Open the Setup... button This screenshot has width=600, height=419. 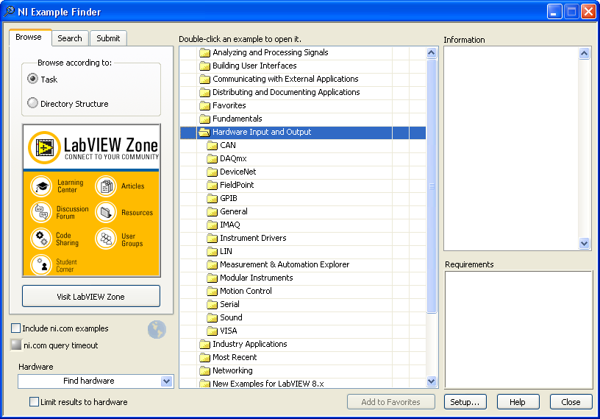point(465,402)
